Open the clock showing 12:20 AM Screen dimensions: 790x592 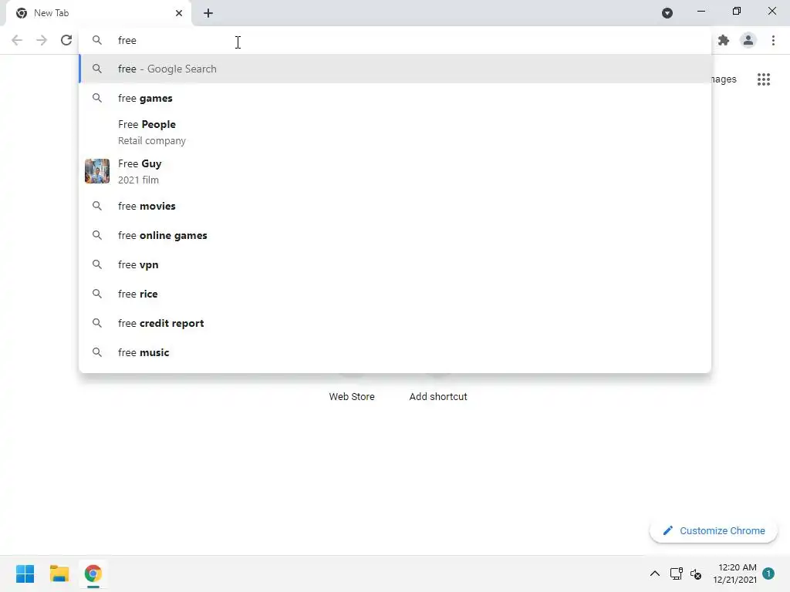(x=734, y=573)
